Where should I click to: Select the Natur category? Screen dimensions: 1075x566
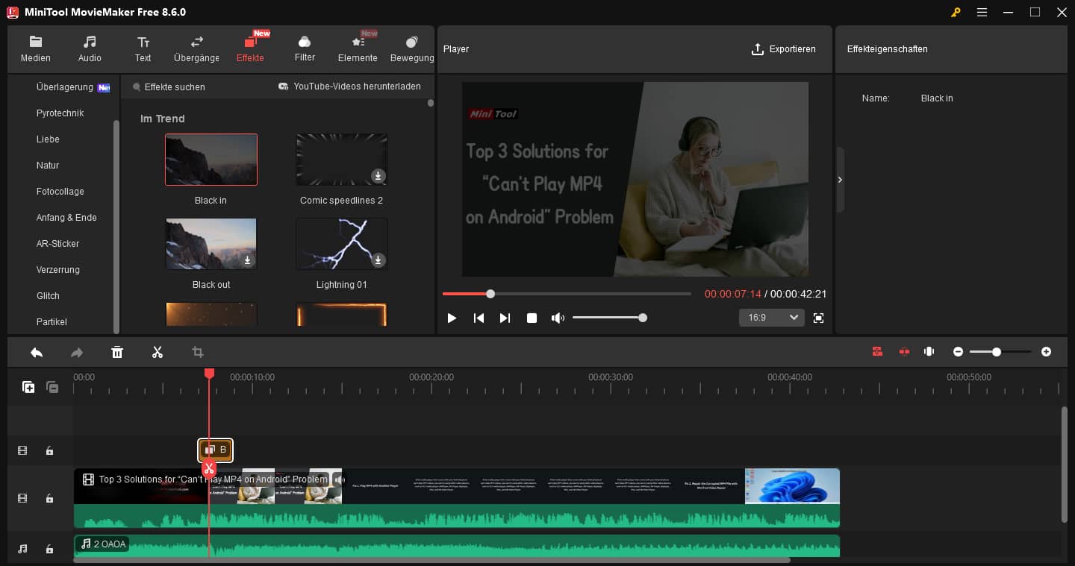pyautogui.click(x=48, y=166)
